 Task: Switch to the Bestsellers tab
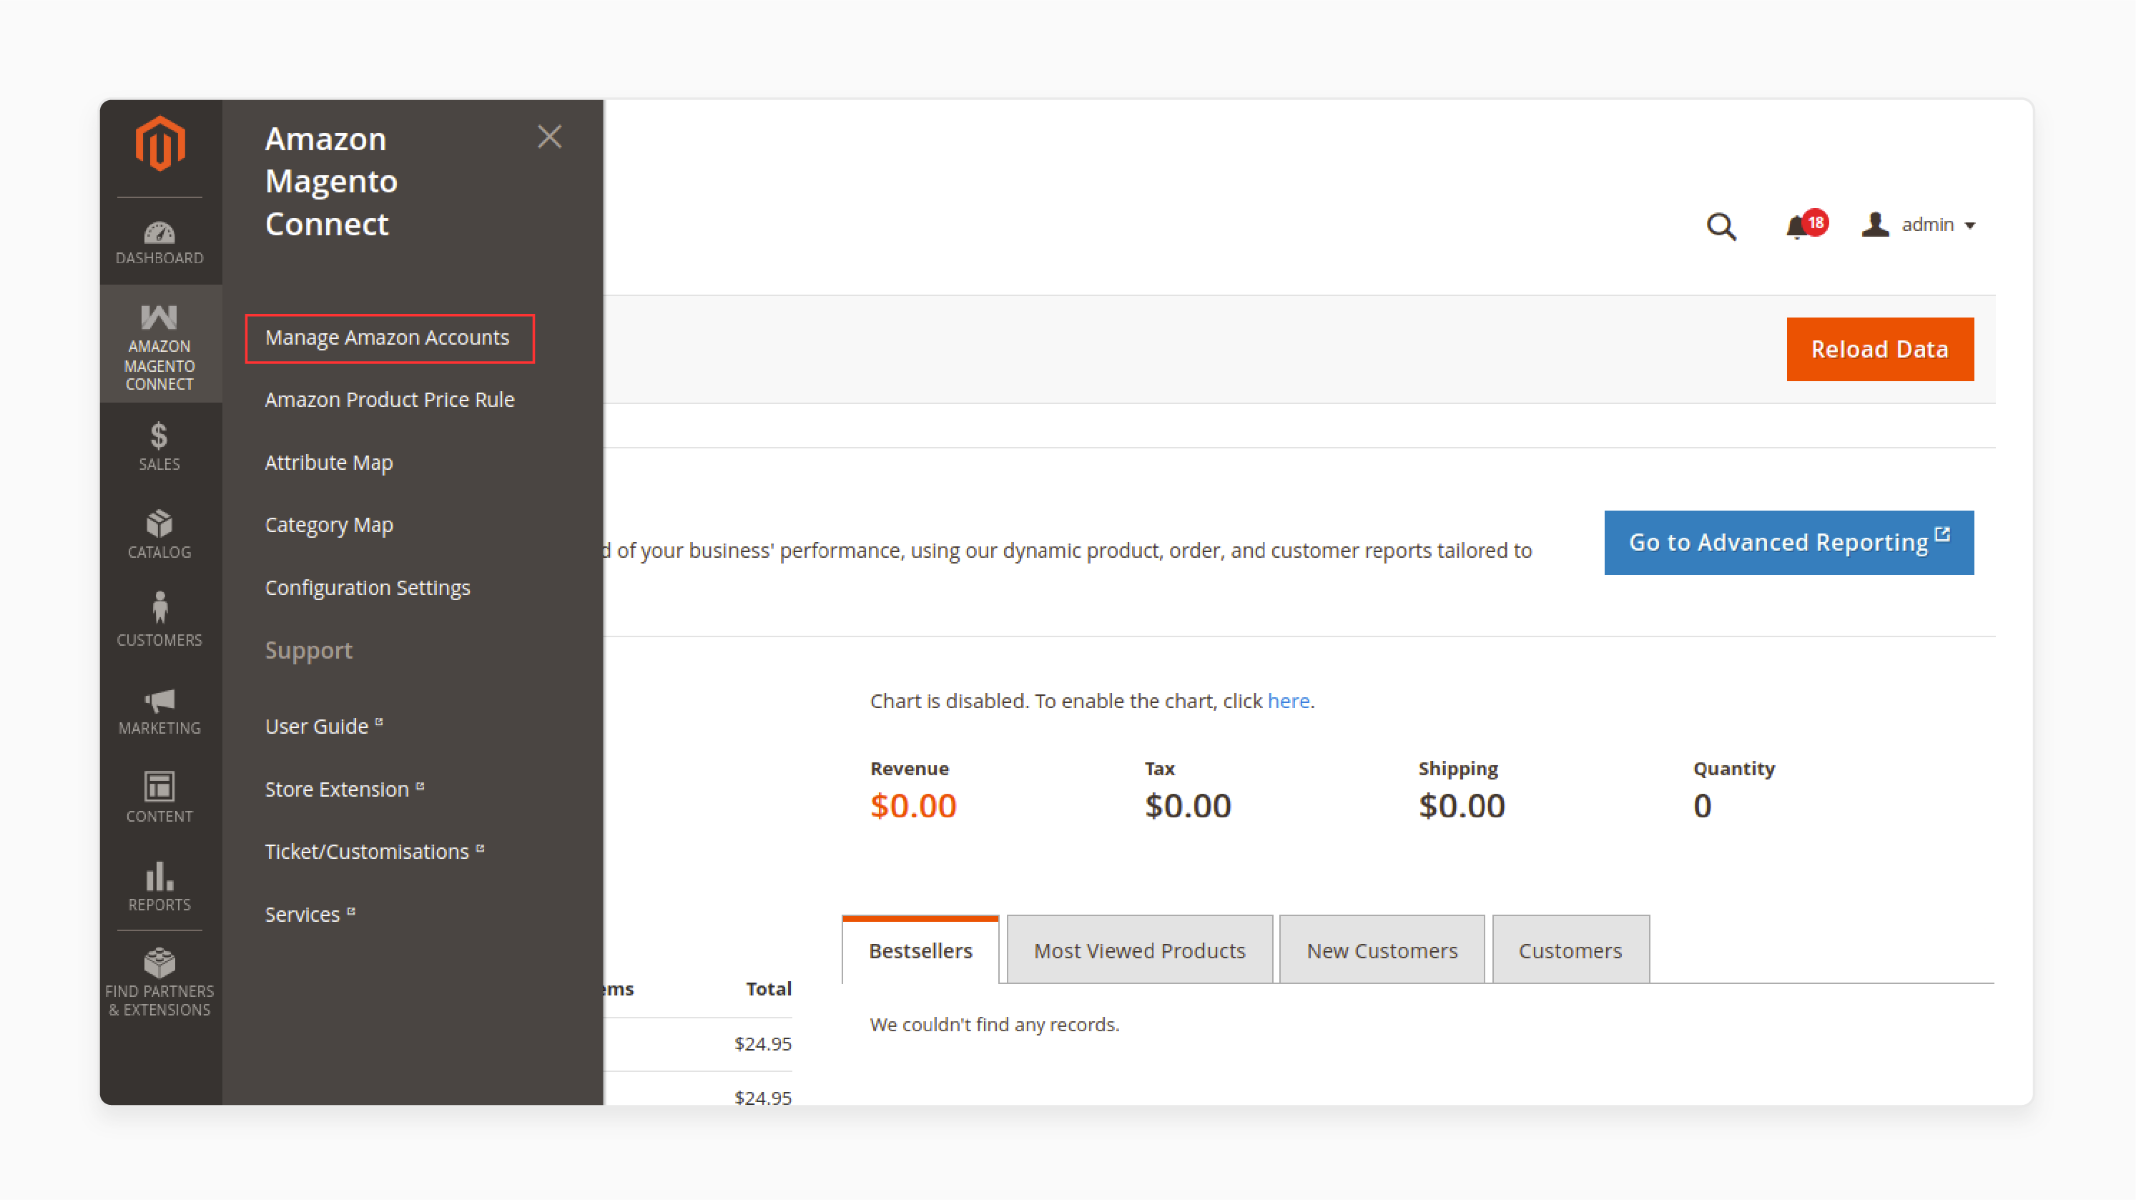[920, 950]
